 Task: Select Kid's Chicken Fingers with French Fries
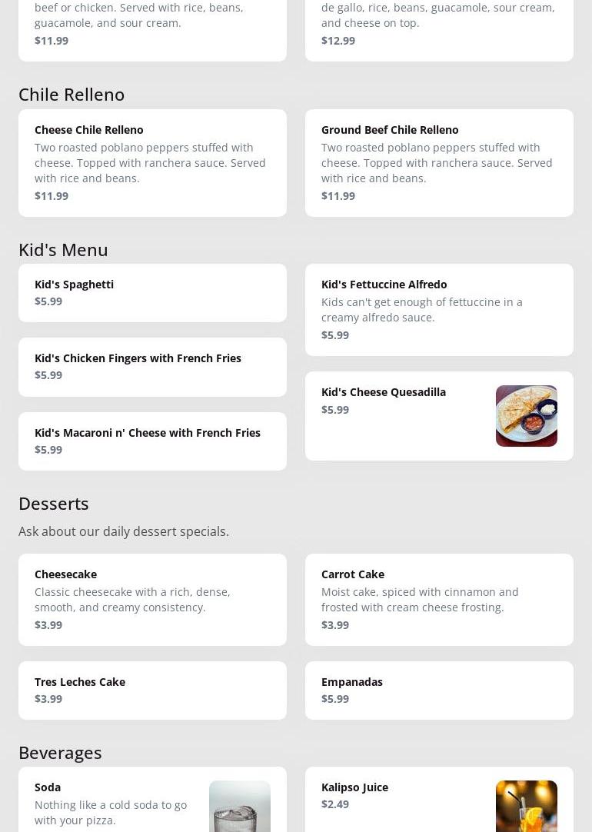point(152,367)
